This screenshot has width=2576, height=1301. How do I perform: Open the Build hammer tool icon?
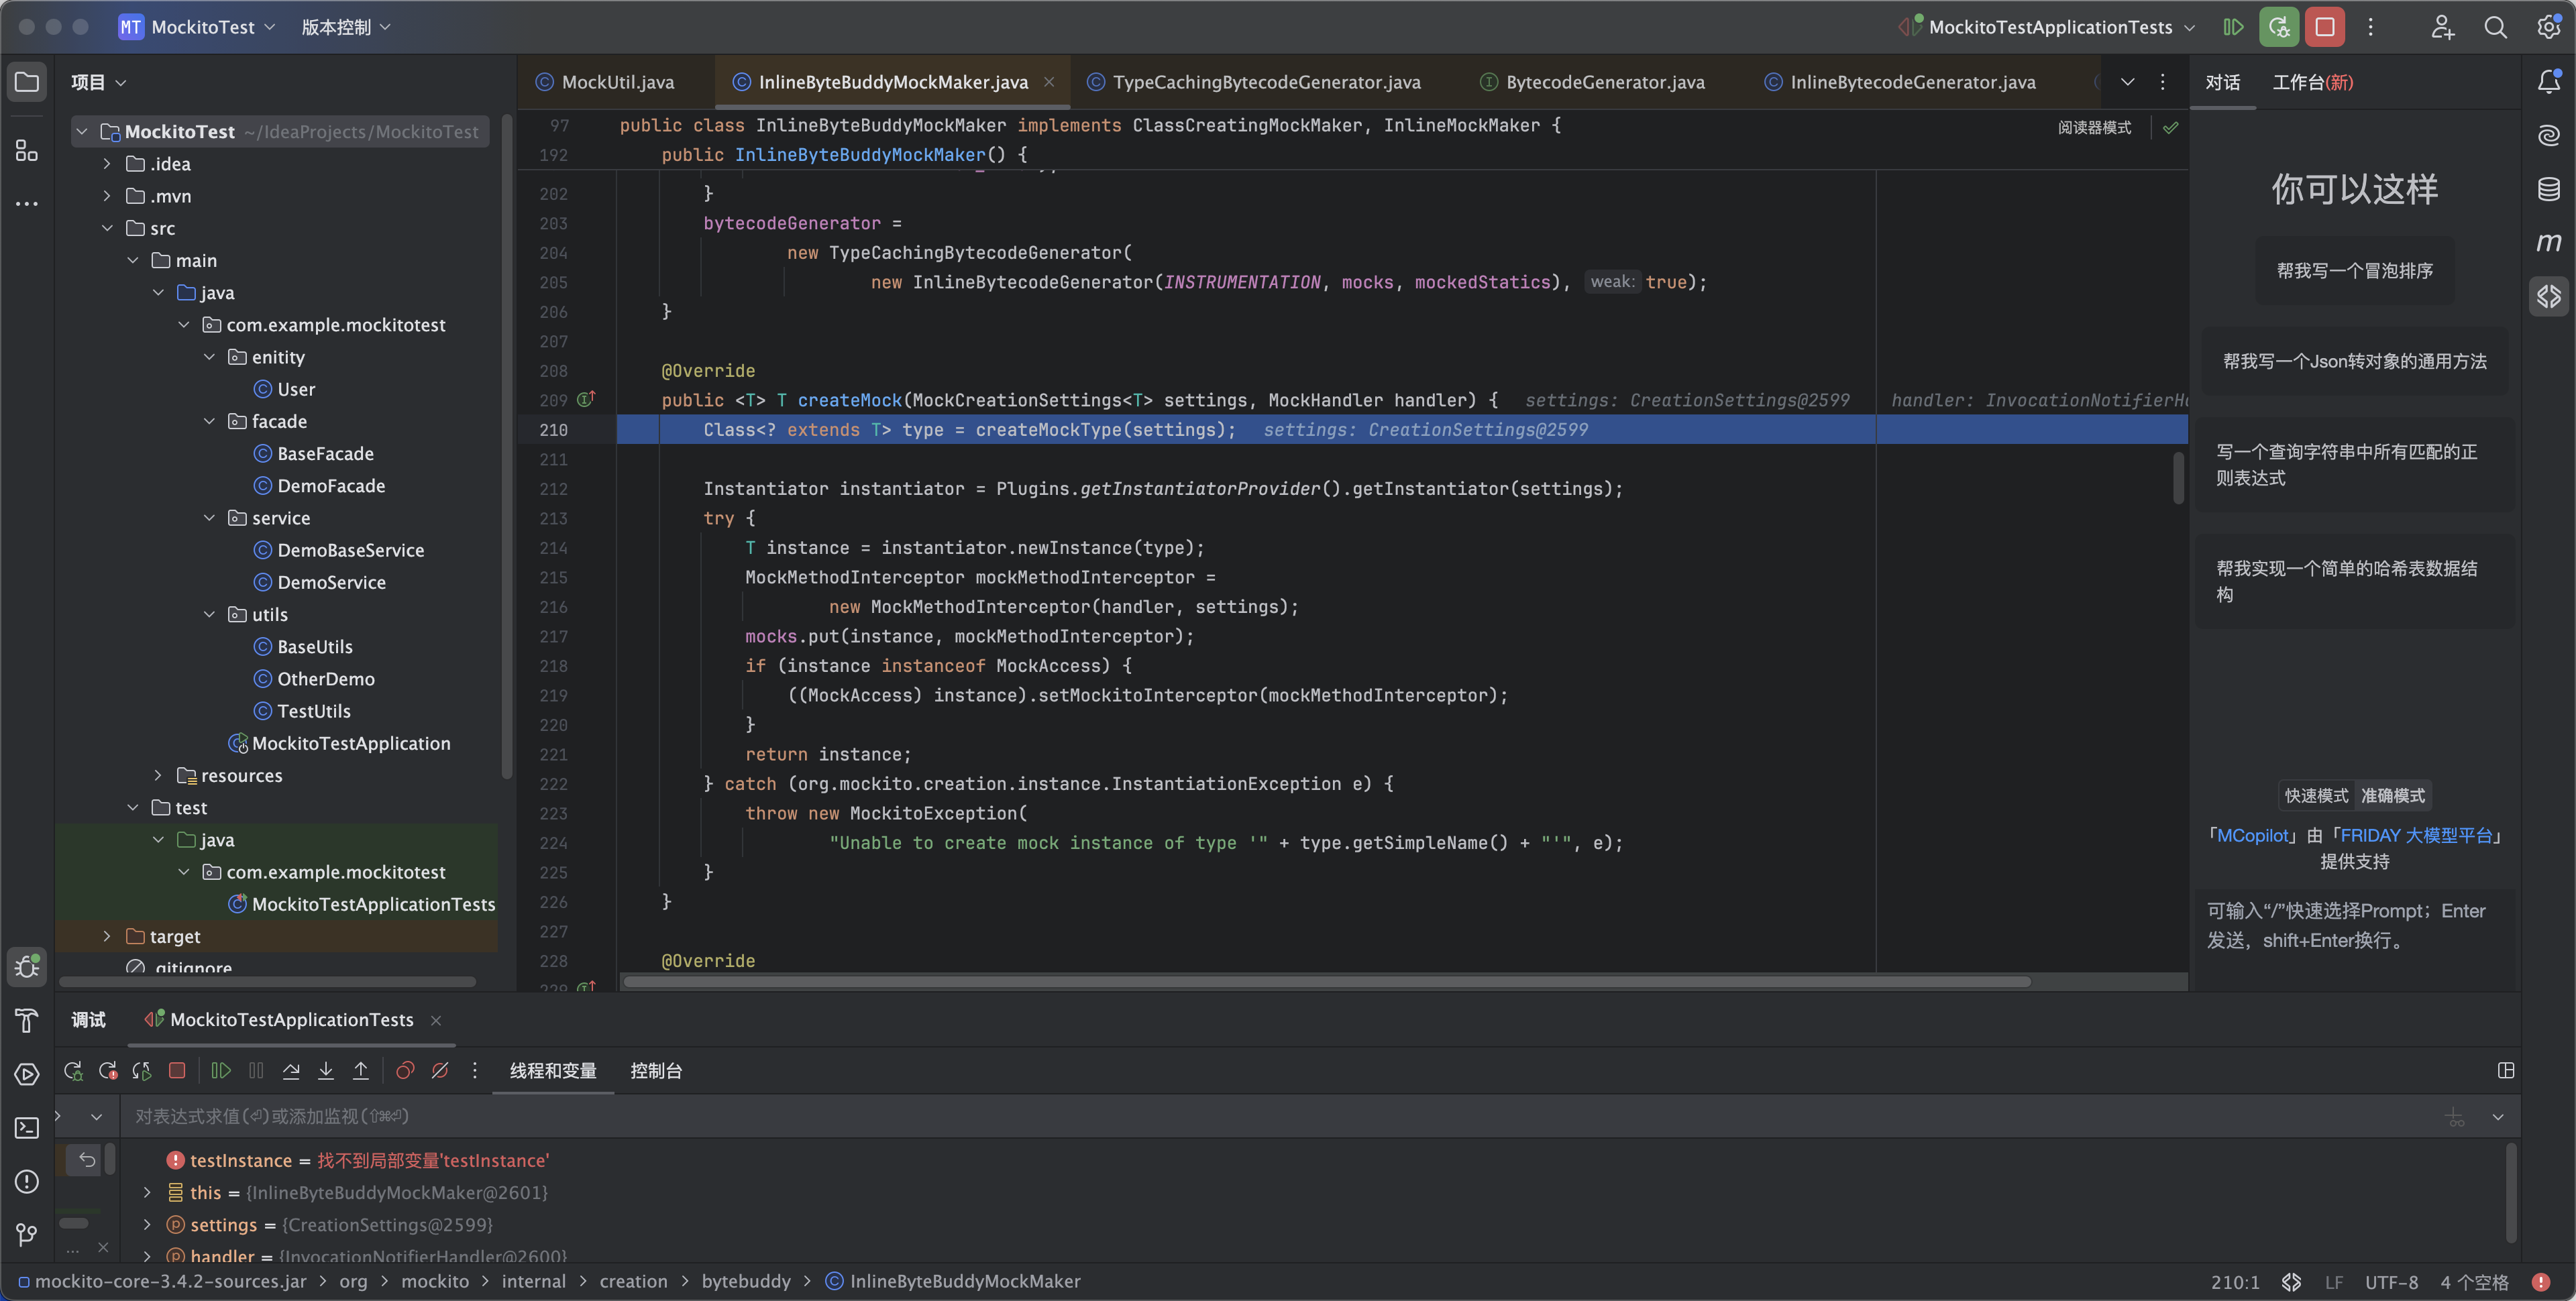coord(27,1021)
